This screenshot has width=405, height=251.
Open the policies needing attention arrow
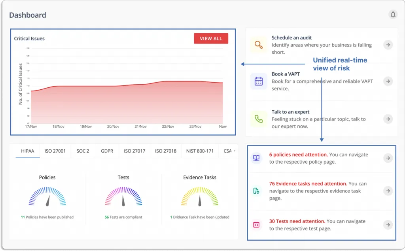(388, 158)
